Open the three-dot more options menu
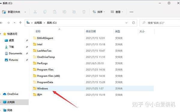Image resolution: width=180 pixels, height=112 pixels. point(131,12)
